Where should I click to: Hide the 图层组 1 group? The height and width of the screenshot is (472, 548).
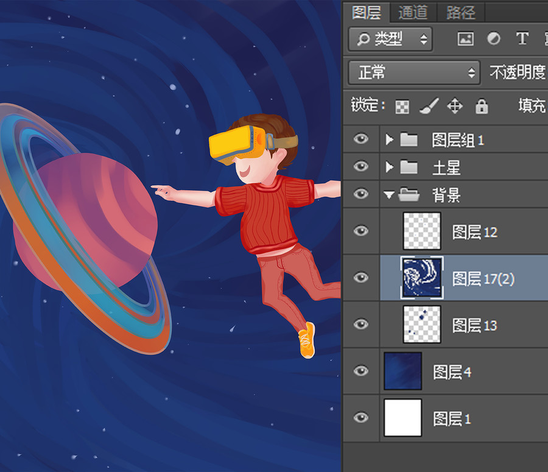click(360, 139)
